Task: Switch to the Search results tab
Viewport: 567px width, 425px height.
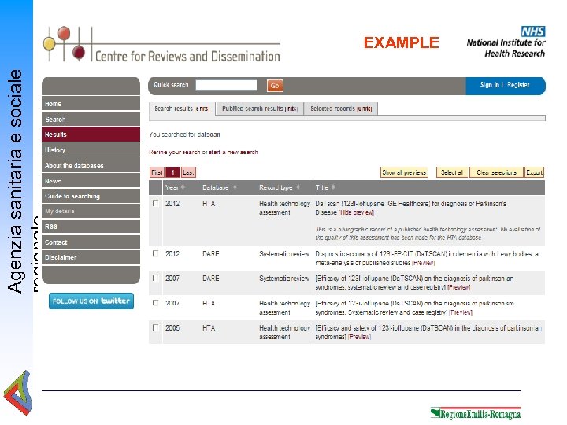Action: pyautogui.click(x=182, y=109)
